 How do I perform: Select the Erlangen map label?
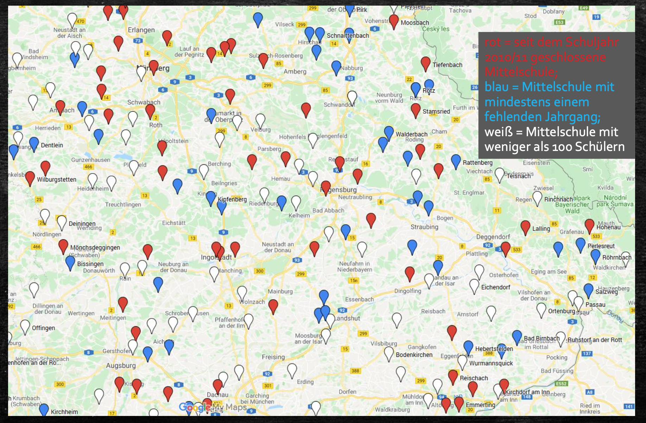point(141,30)
